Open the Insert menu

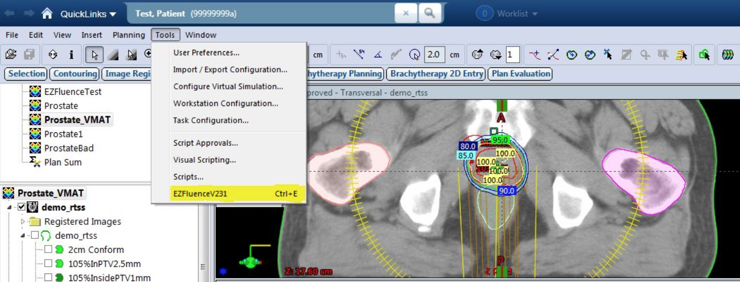[92, 35]
